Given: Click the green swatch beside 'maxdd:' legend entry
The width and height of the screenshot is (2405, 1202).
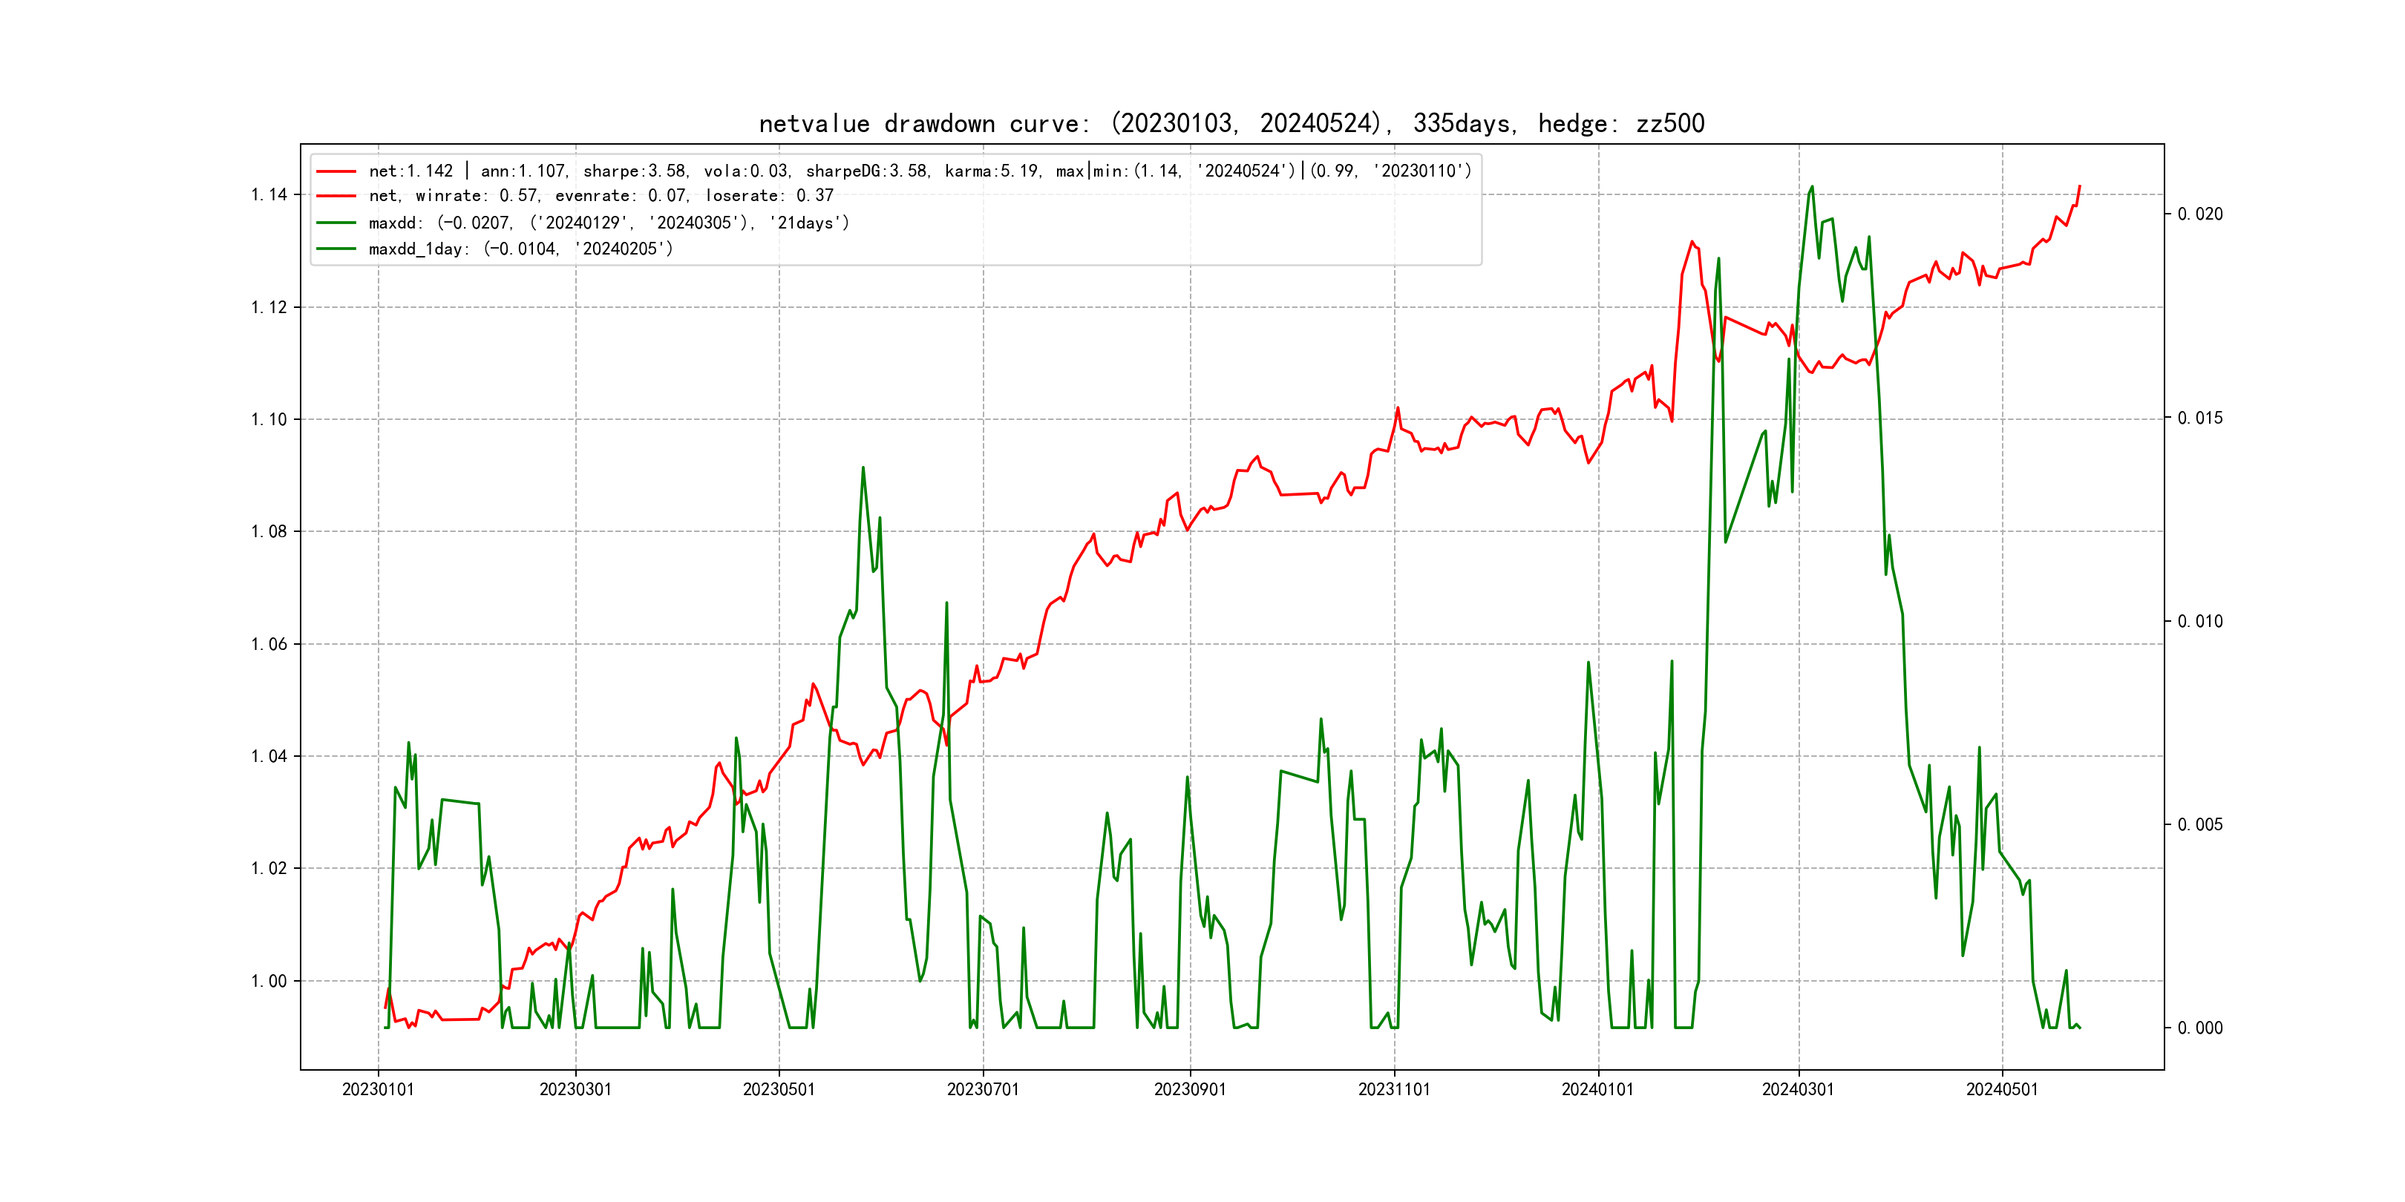Looking at the screenshot, I should click(336, 223).
